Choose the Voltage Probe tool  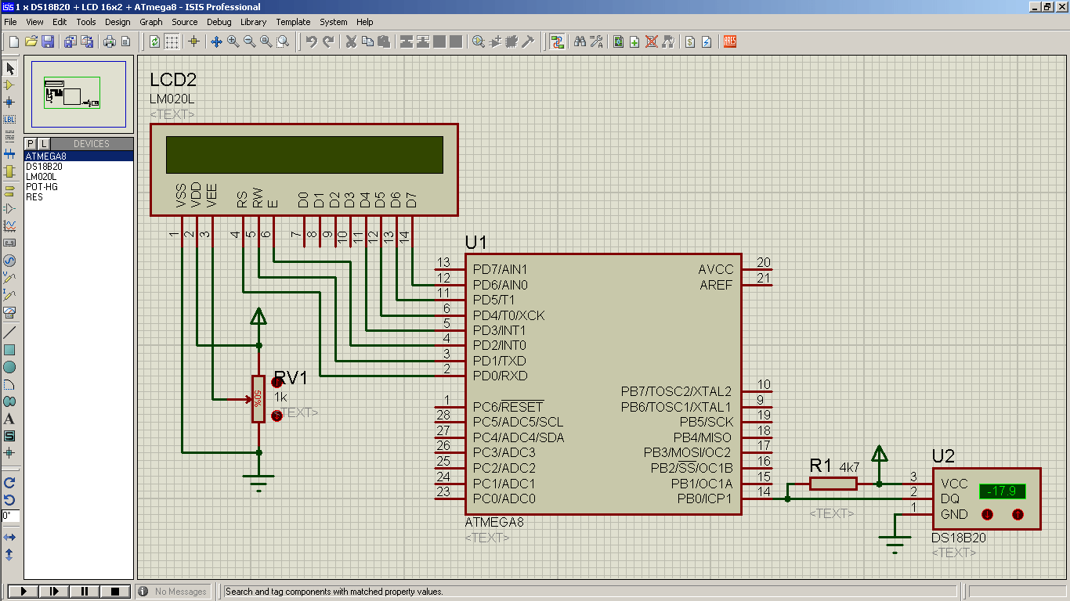click(9, 278)
